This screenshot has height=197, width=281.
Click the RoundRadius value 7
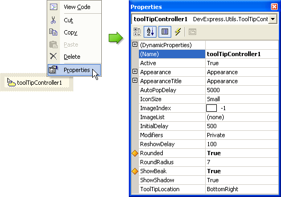click(208, 162)
